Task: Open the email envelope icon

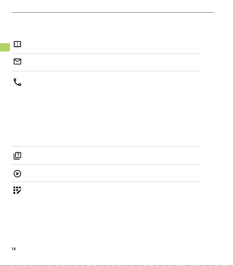Action: pos(17,62)
